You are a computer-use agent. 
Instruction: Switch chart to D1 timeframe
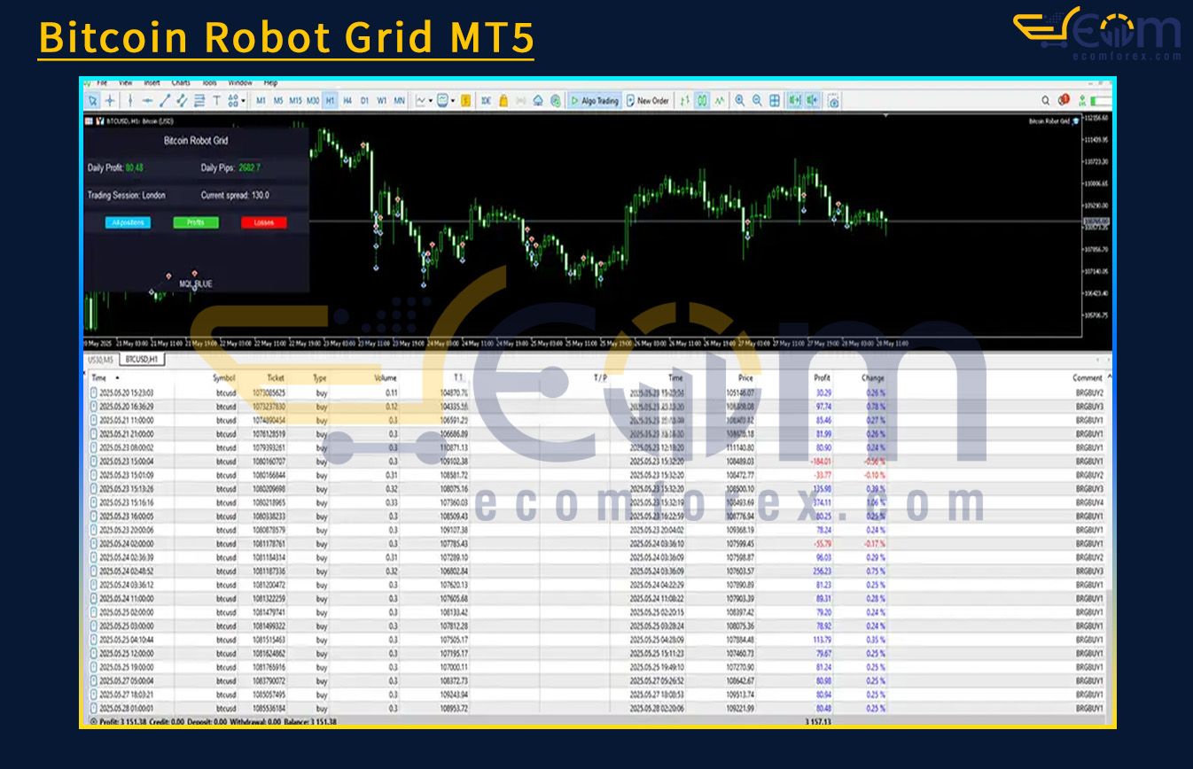coord(364,101)
